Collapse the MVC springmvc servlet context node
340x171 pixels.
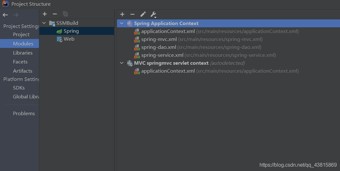coord(122,63)
